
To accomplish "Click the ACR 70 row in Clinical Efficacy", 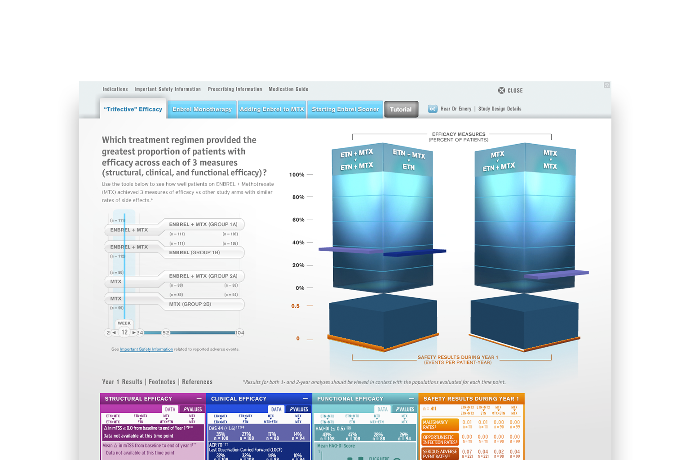I will coord(259,451).
